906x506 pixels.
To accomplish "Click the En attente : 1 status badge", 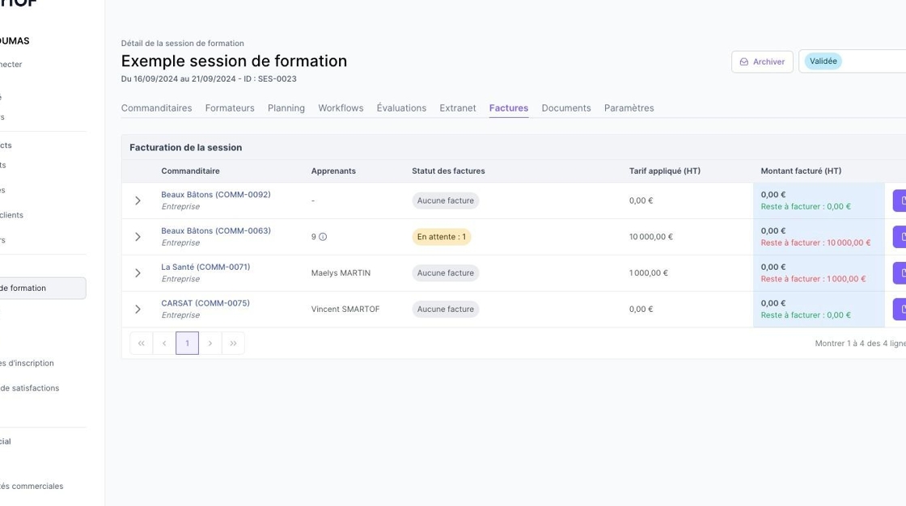I will point(442,237).
